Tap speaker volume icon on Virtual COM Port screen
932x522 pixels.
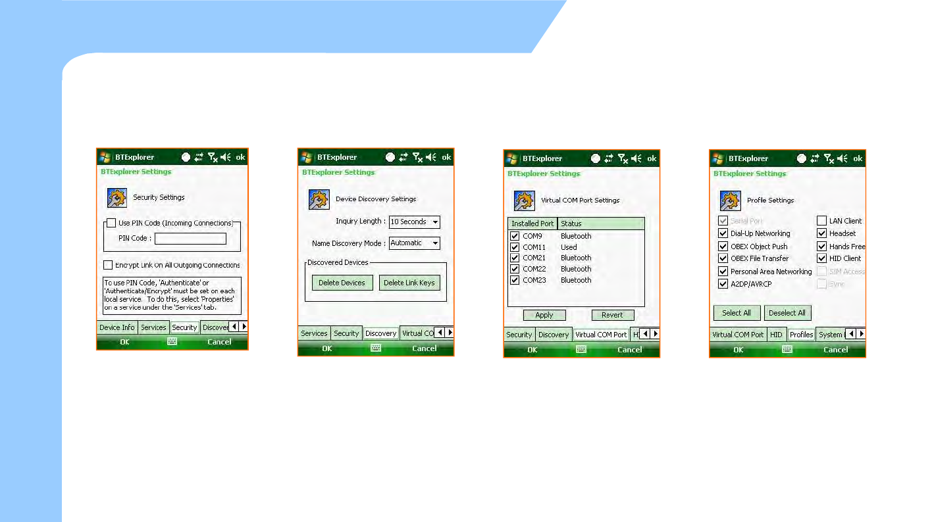click(636, 158)
